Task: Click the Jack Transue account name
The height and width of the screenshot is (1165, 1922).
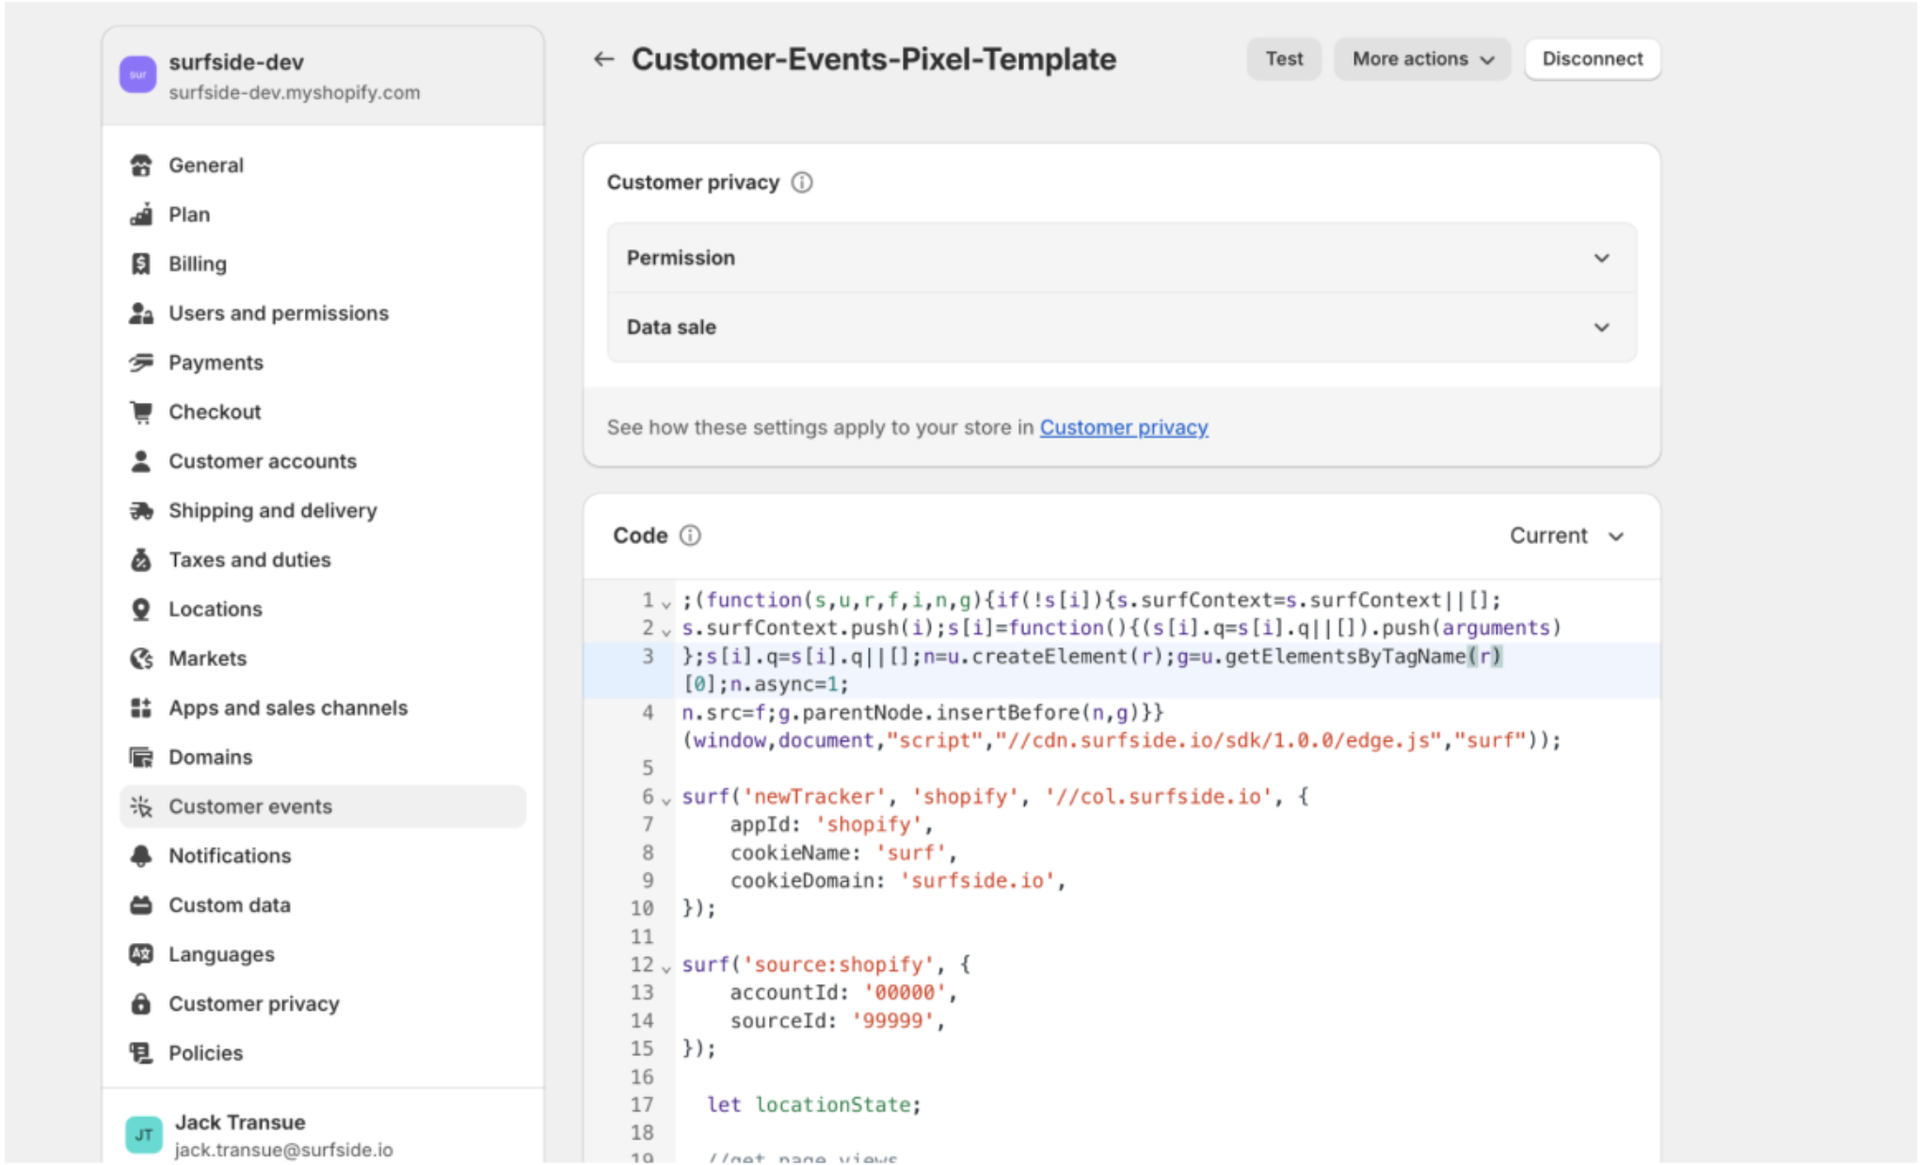Action: (x=240, y=1123)
